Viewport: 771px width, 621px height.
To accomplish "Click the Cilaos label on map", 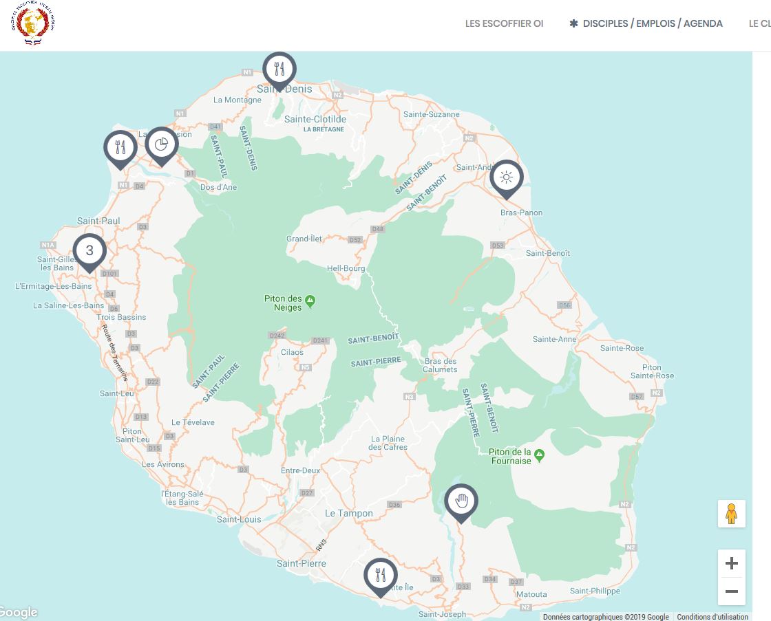I will pos(292,352).
